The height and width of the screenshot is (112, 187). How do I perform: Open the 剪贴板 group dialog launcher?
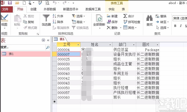pos(38,34)
